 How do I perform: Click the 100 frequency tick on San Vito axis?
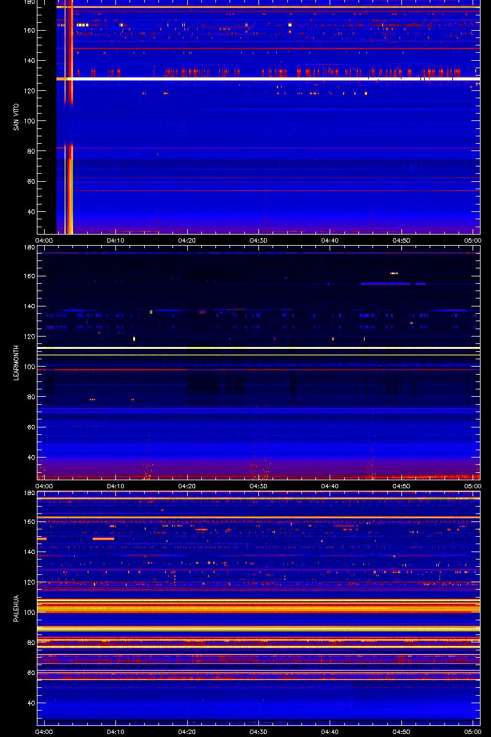pyautogui.click(x=28, y=121)
